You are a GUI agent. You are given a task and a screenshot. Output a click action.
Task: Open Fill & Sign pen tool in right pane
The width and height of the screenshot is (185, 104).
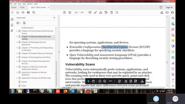173,63
